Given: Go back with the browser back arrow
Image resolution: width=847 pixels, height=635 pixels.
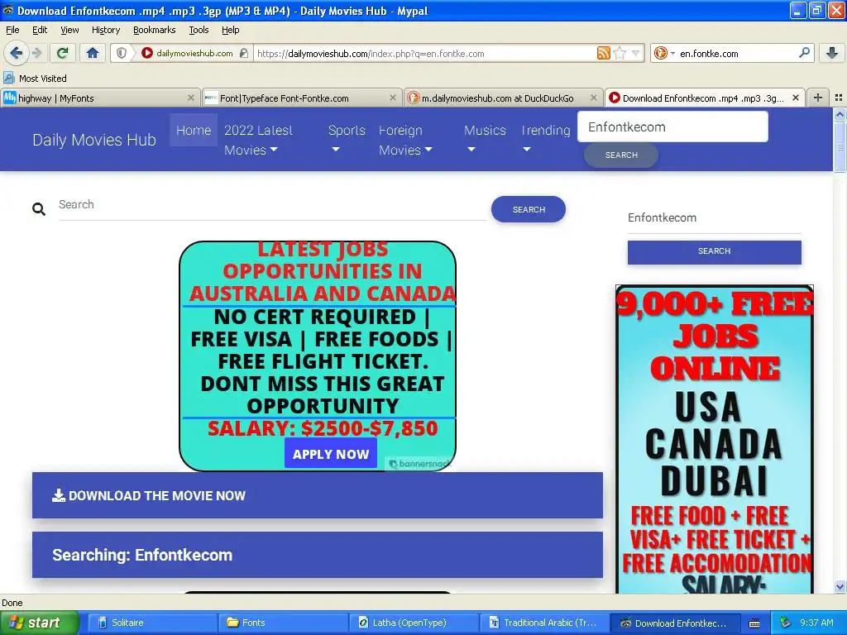Looking at the screenshot, I should (17, 53).
